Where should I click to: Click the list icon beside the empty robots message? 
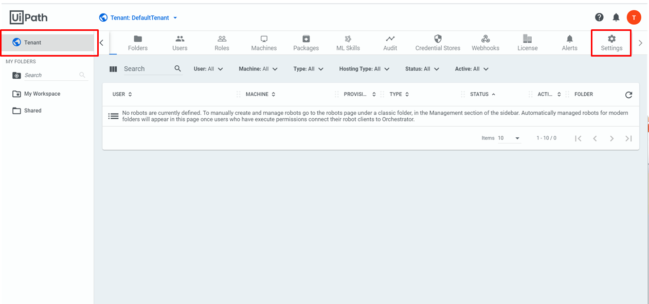113,116
